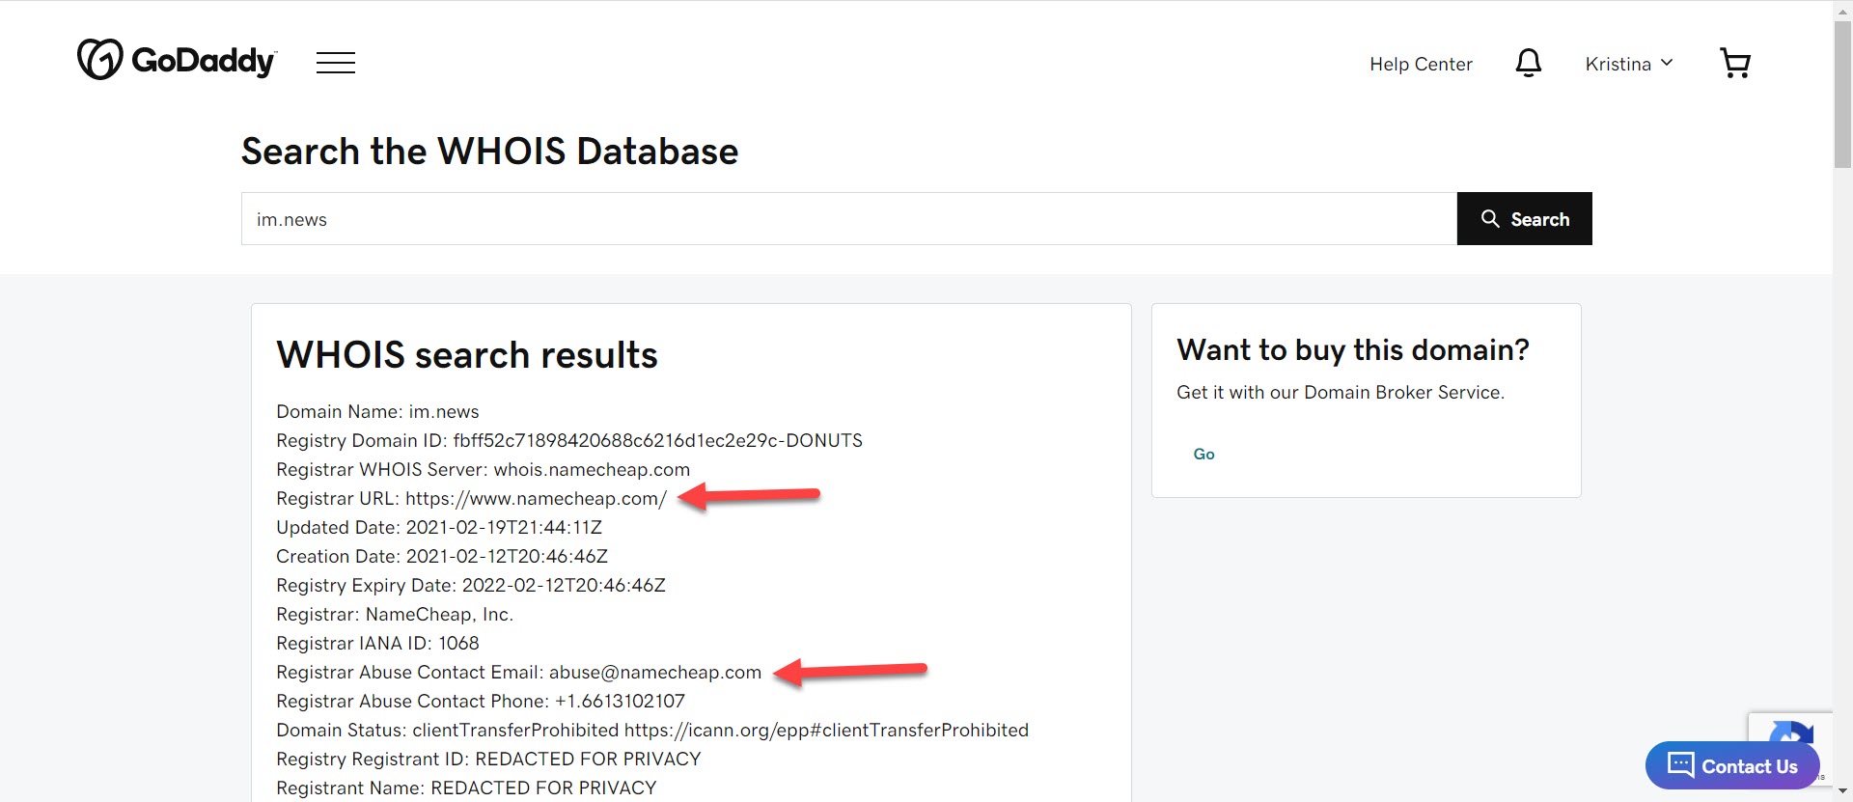Click the WHOIS search input field
Viewport: 1853px width, 802px height.
tap(849, 219)
